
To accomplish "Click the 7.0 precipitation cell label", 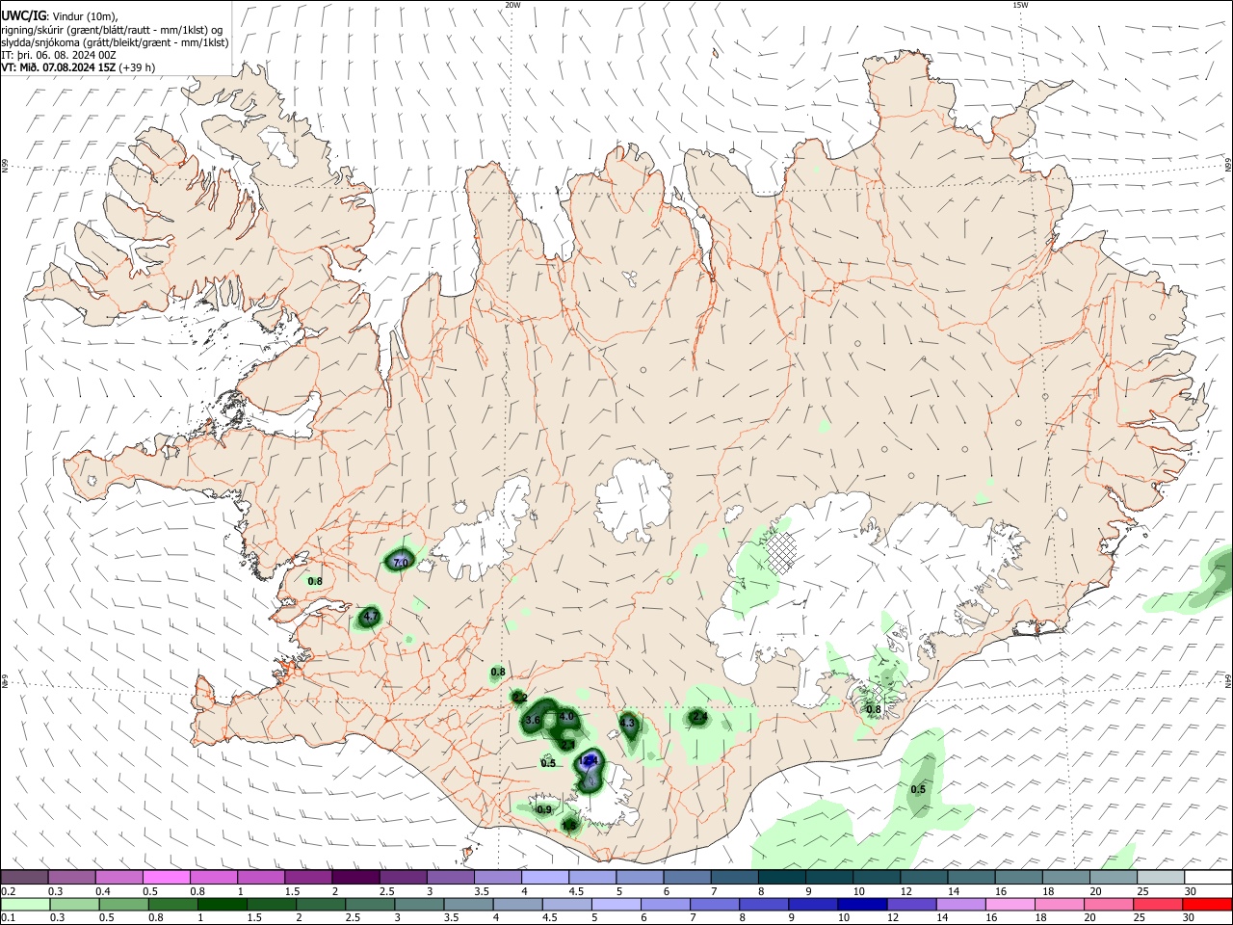I will 401,562.
